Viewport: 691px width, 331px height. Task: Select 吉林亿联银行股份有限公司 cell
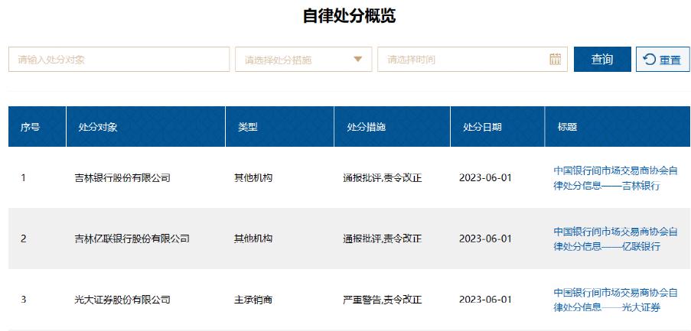tap(132, 239)
